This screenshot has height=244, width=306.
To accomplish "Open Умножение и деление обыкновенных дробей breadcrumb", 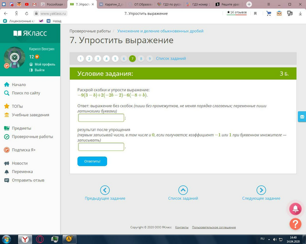I will tap(160, 31).
